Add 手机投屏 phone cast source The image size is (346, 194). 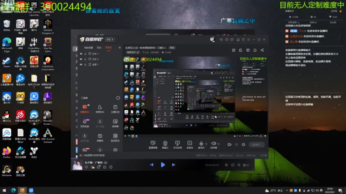point(177,145)
